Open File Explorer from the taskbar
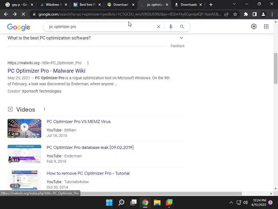278x209 pixels. click(157, 202)
